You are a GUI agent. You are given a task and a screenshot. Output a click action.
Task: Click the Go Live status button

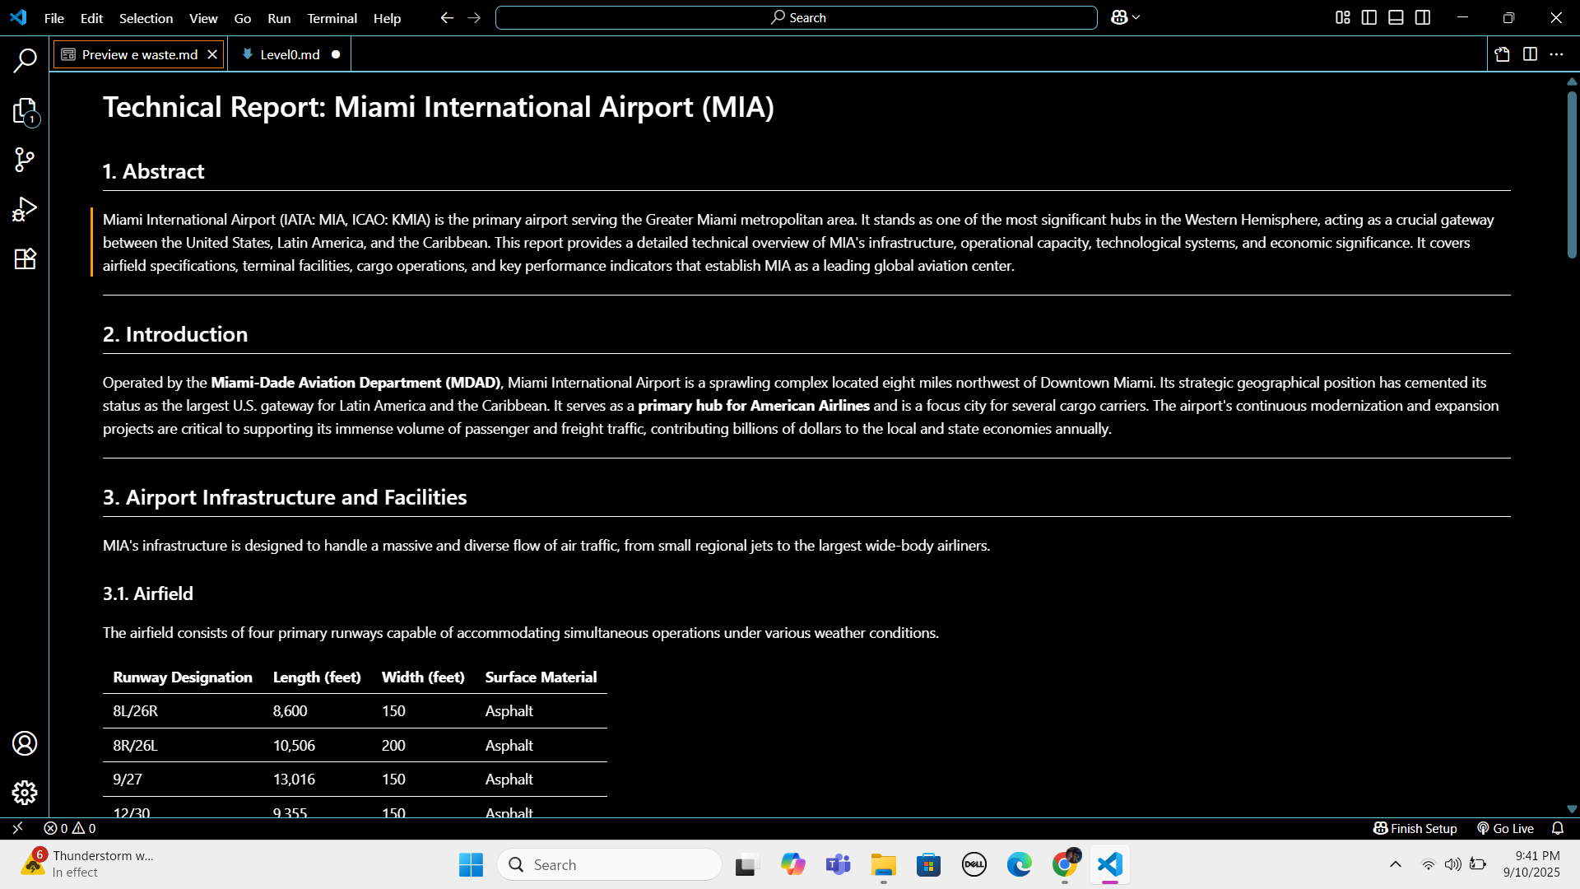coord(1505,828)
